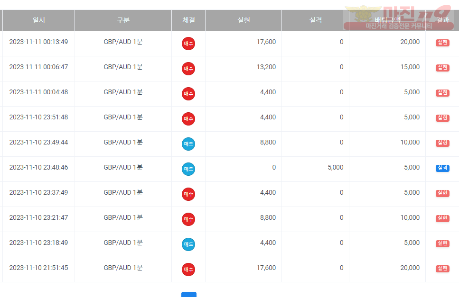Click the 매수 icon in the 23:51:48 row
The width and height of the screenshot is (459, 297).
188,119
